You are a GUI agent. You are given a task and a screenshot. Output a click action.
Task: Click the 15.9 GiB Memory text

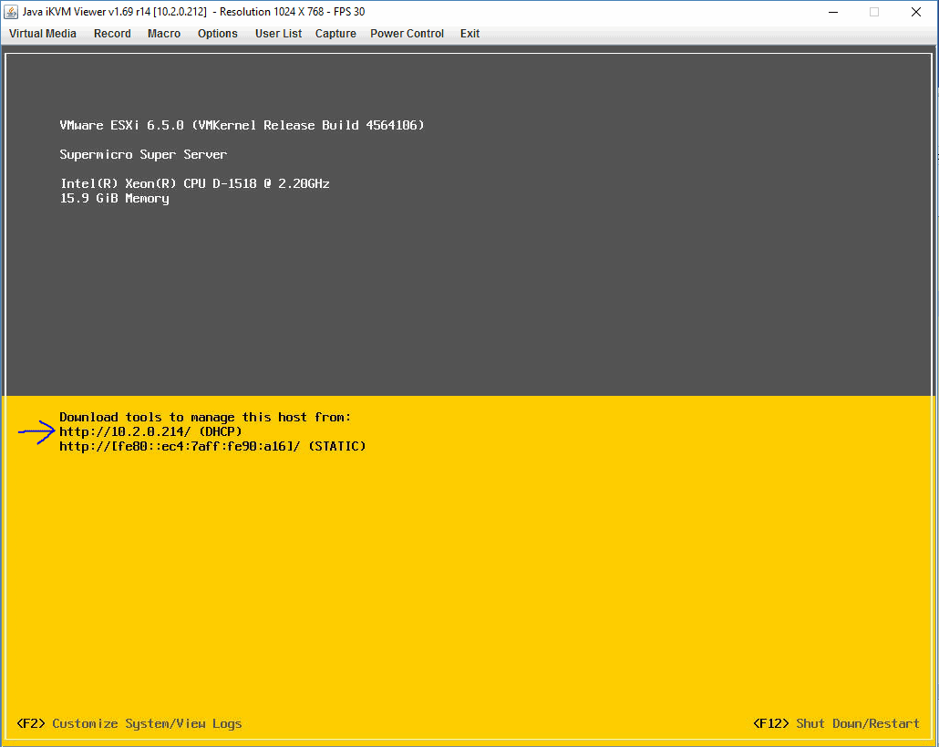point(114,198)
